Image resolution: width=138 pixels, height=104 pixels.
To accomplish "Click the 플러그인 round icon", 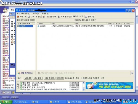I will (x=86, y=17).
